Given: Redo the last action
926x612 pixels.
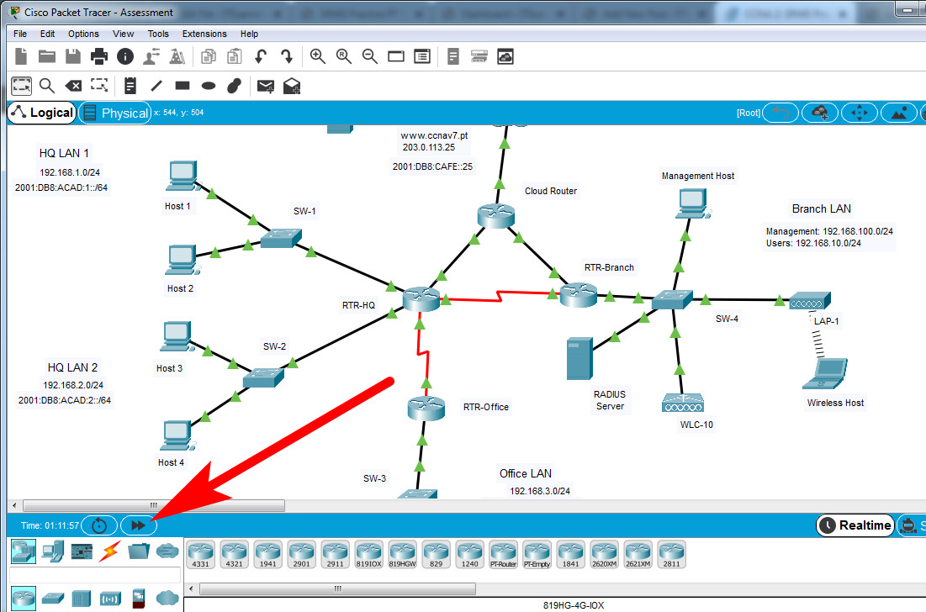Looking at the screenshot, I should (x=287, y=56).
